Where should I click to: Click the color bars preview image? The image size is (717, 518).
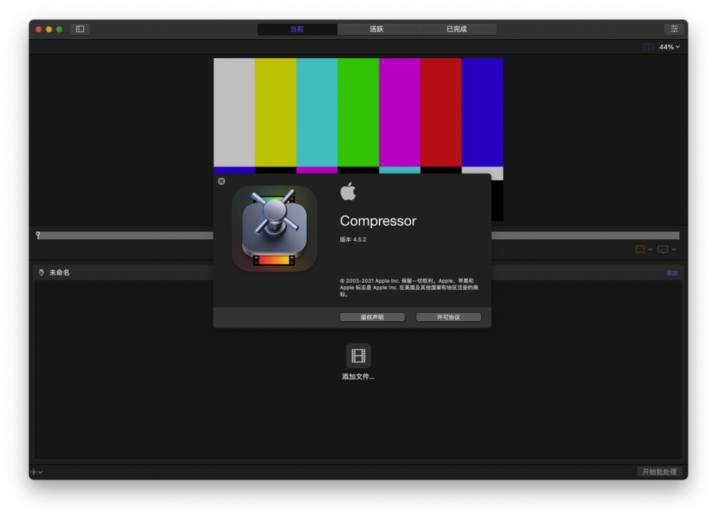point(358,115)
